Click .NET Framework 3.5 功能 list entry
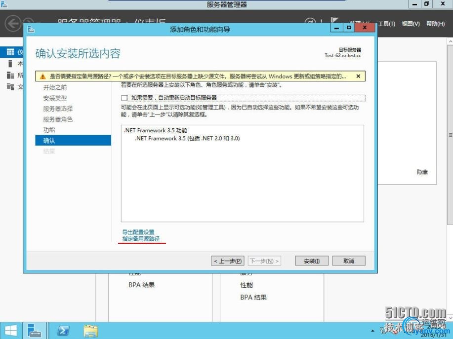Image resolution: width=453 pixels, height=339 pixels. coord(156,130)
